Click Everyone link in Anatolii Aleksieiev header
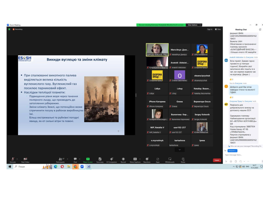 tap(250, 57)
